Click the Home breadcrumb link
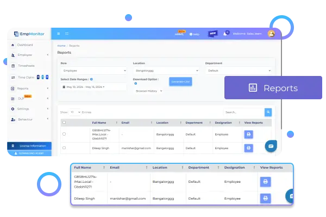Viewport: 326px width, 217px height. tap(61, 46)
